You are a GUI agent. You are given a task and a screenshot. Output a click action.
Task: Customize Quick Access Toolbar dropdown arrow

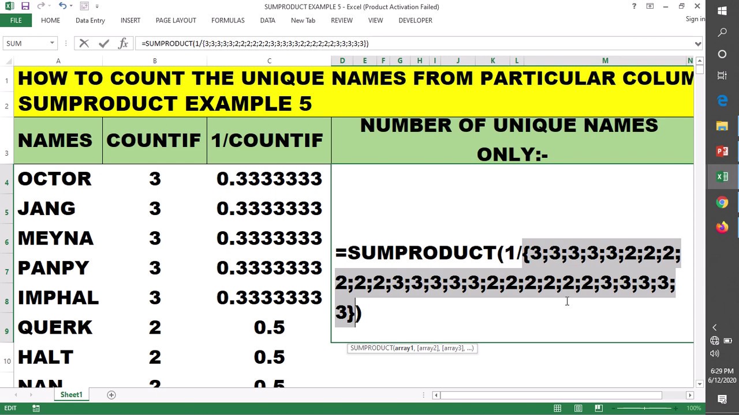tap(97, 6)
